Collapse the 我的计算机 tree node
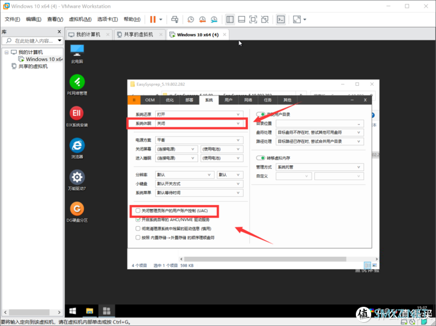This screenshot has height=326, width=436. (6, 53)
